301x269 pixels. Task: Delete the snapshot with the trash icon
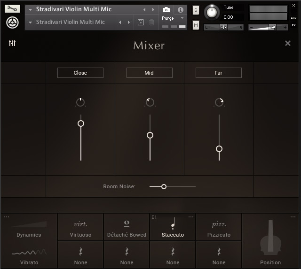click(151, 22)
